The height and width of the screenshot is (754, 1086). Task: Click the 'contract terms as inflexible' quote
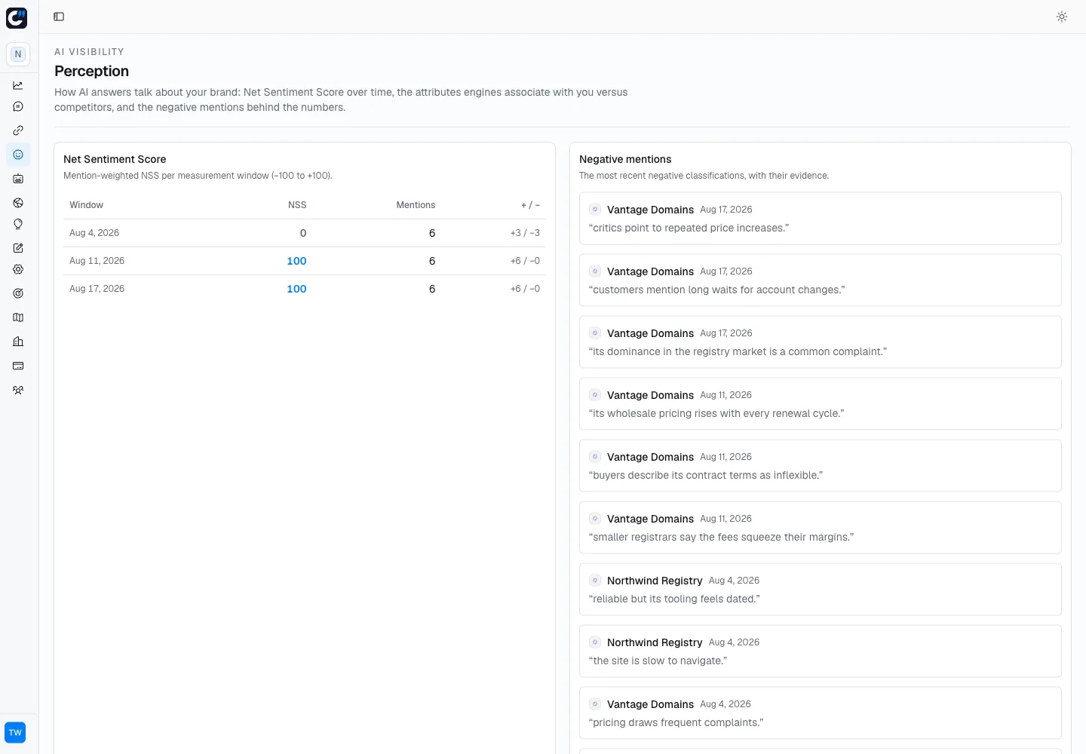[x=706, y=475]
